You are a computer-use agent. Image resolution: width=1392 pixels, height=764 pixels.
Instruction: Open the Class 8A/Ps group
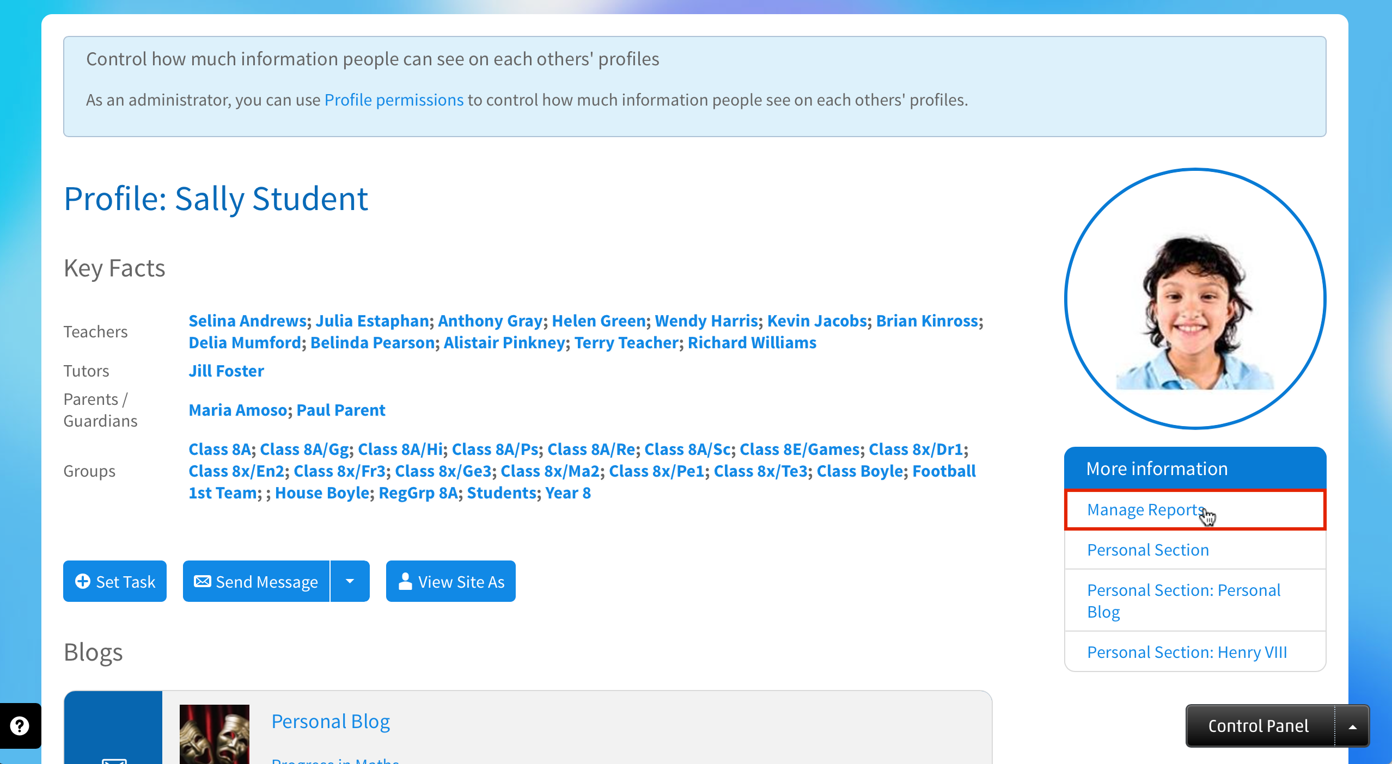click(x=495, y=449)
